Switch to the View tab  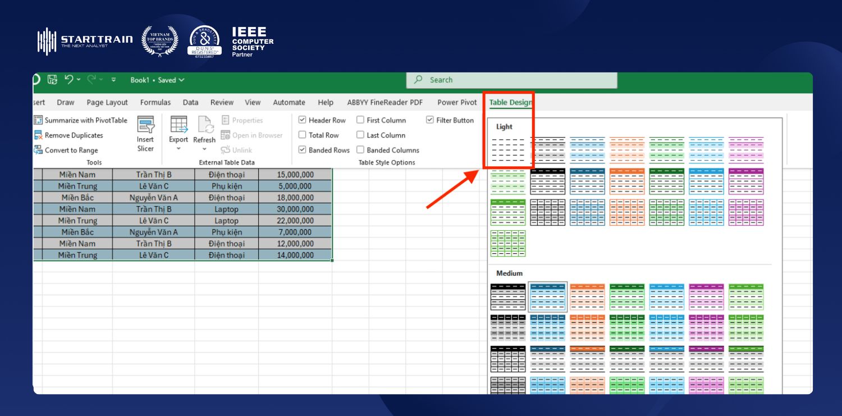point(253,102)
